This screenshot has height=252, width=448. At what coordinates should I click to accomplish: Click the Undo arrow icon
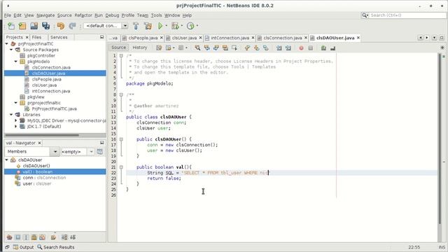click(61, 26)
